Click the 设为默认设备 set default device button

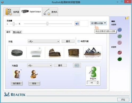click(97, 23)
